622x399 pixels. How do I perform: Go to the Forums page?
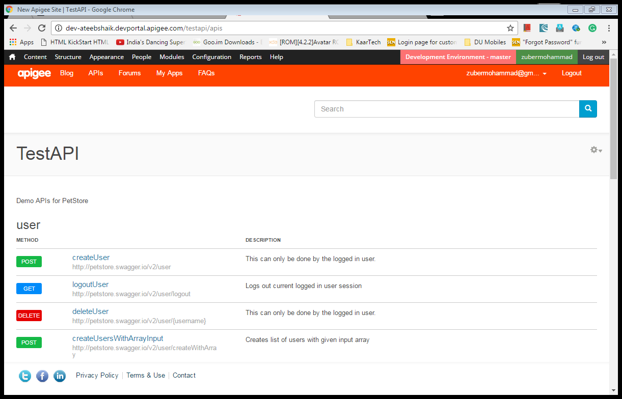pyautogui.click(x=129, y=73)
